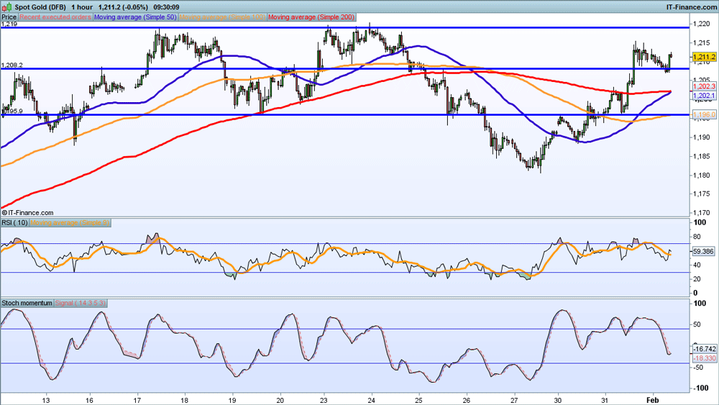Click the 23 date marker on time axis
Viewport: 719px width, 405px height.
coord(324,400)
